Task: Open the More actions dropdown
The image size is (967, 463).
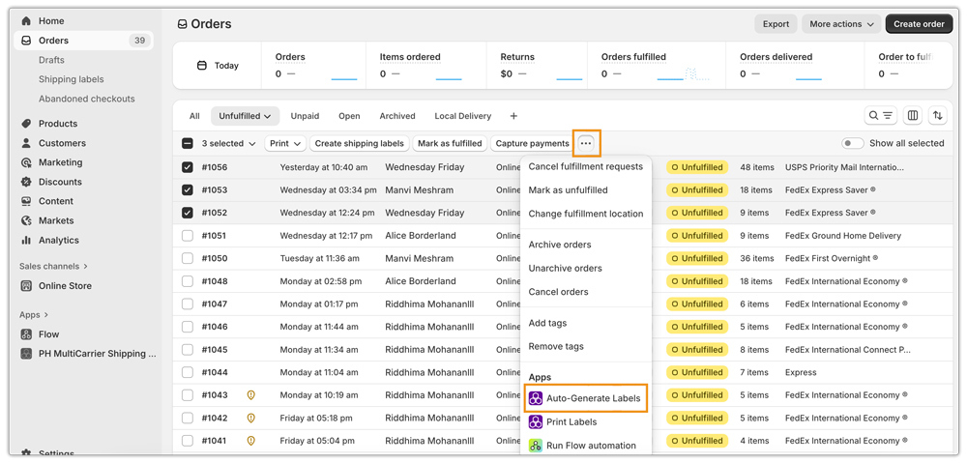Action: click(840, 24)
